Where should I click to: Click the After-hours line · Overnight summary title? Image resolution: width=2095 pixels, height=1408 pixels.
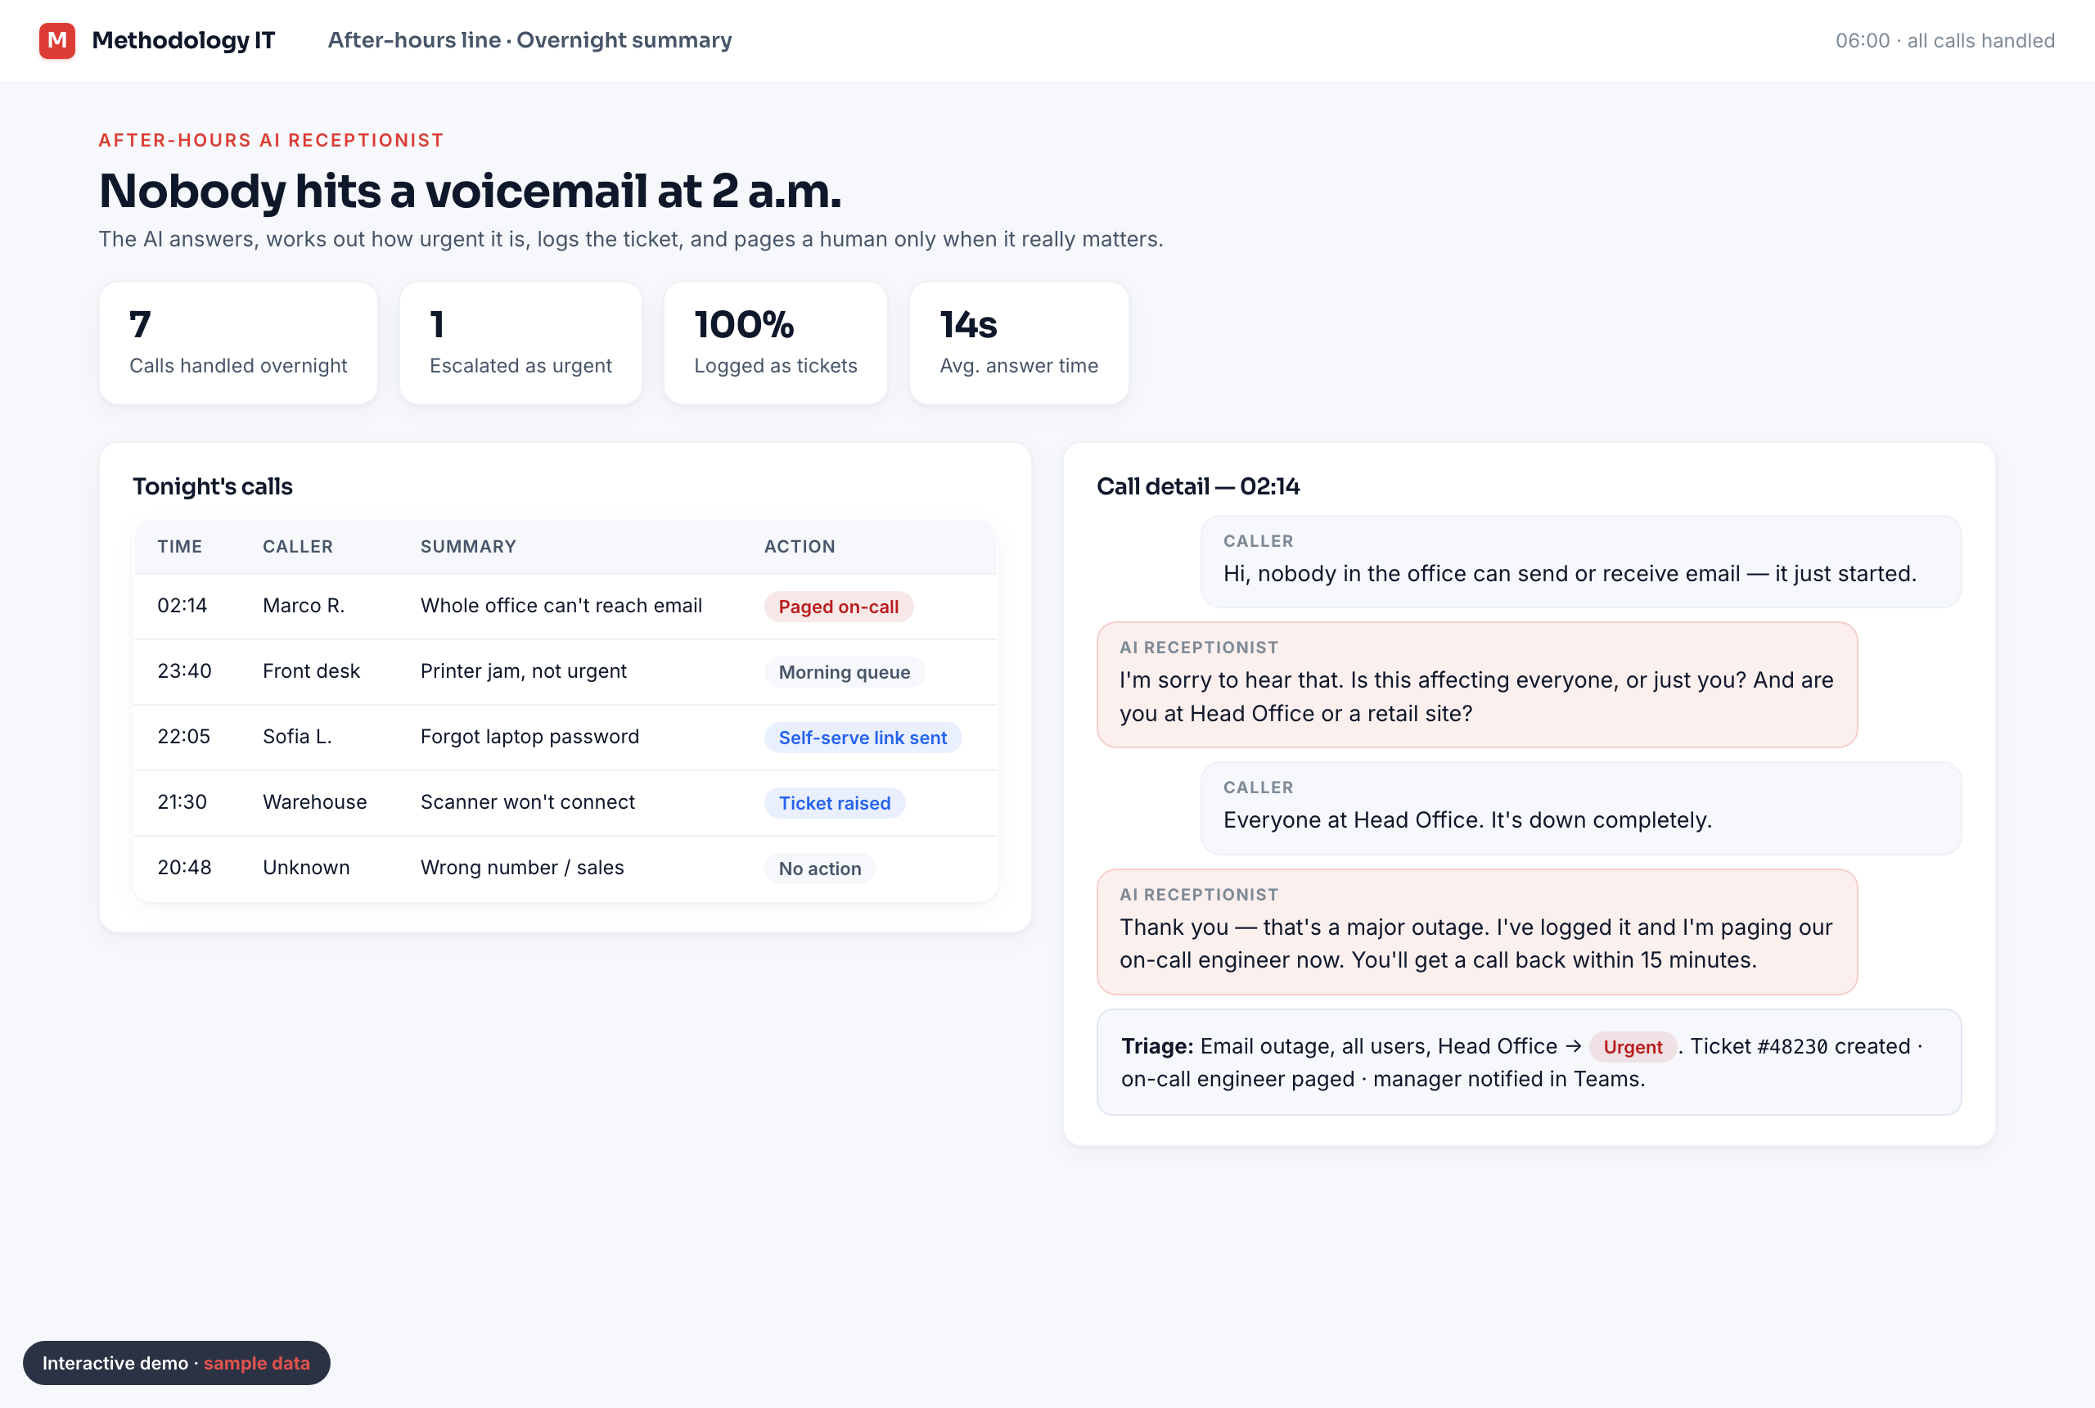coord(529,40)
